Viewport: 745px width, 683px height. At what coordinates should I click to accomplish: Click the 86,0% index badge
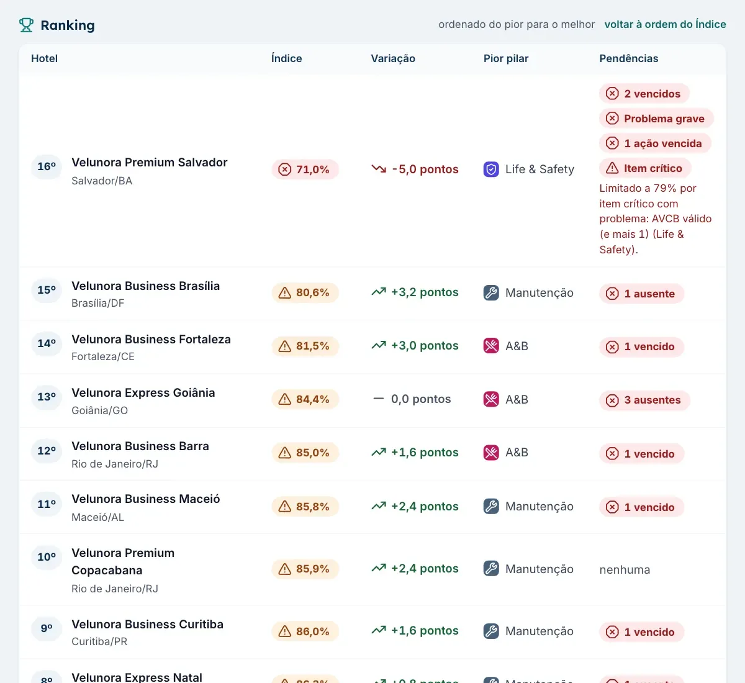[305, 631]
